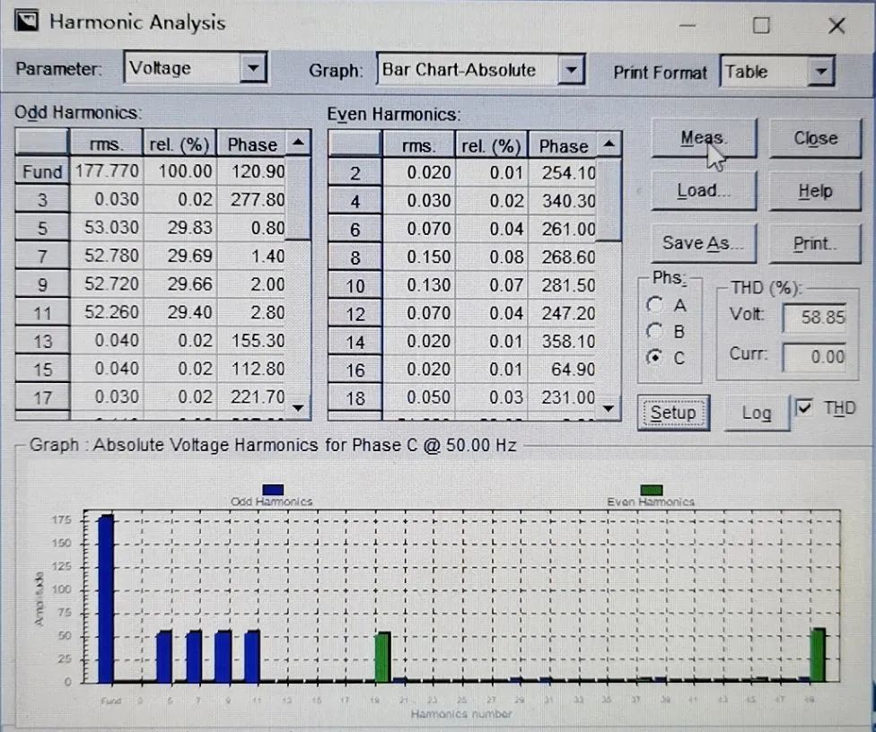Screen dimensions: 876x732
Task: Select Phase C radio button
Action: (656, 357)
